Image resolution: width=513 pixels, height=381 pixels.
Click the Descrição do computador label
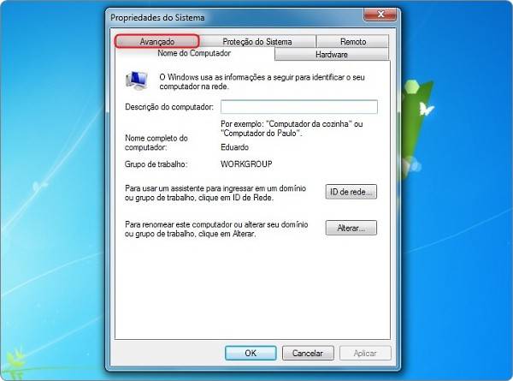(x=169, y=107)
